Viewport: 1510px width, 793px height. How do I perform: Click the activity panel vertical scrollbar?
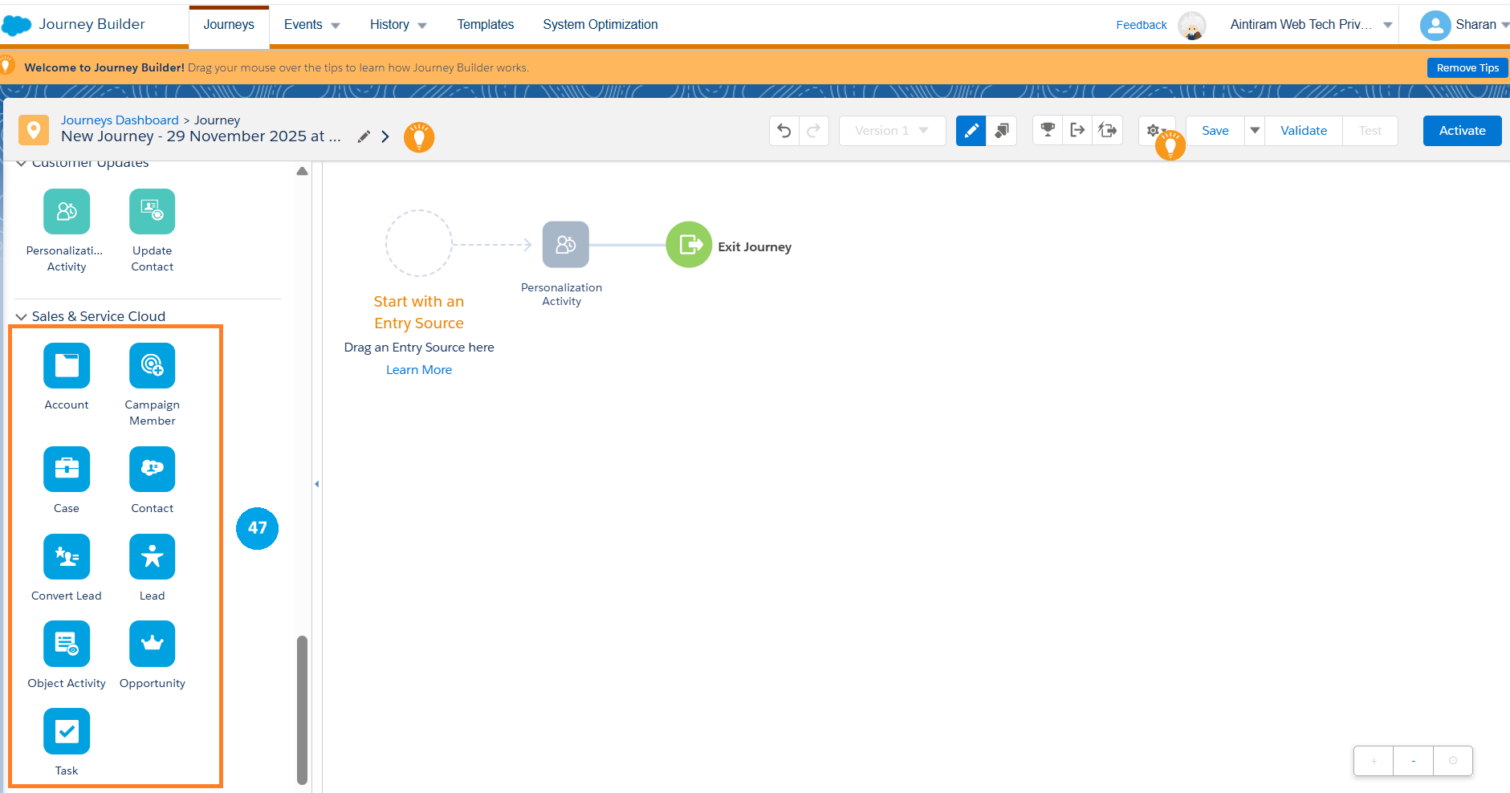(302, 708)
